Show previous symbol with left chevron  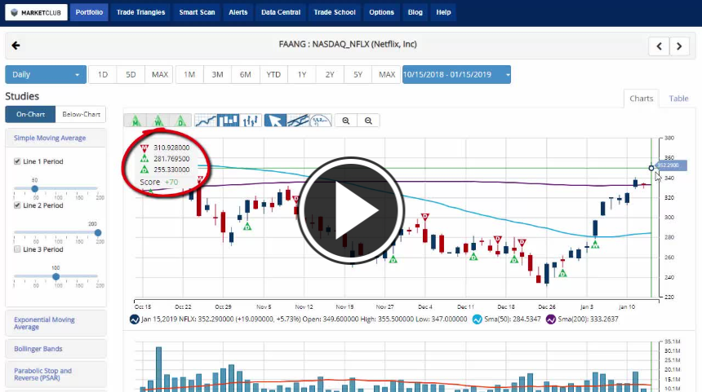tap(659, 46)
